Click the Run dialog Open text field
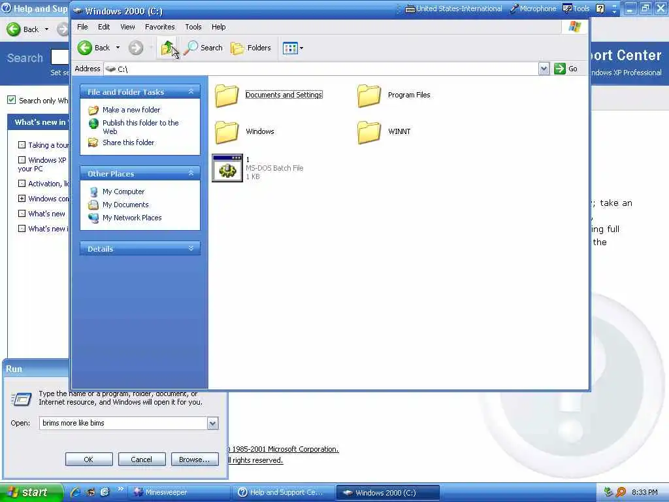Screen dimensions: 669x502 pyautogui.click(x=123, y=423)
